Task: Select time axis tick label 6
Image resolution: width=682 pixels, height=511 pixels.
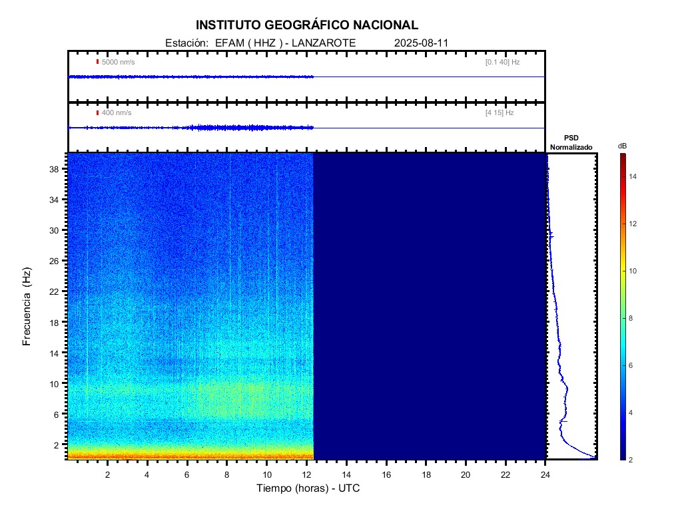Action: tap(187, 475)
